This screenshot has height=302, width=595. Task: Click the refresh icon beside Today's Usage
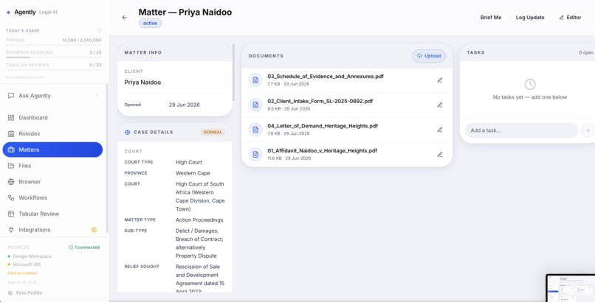99,31
